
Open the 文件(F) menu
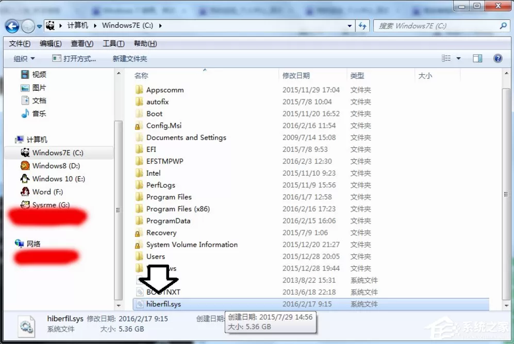[20, 44]
